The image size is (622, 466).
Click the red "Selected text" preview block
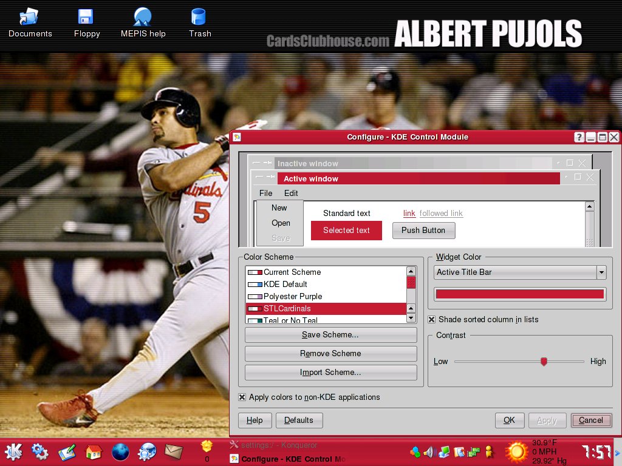click(346, 230)
